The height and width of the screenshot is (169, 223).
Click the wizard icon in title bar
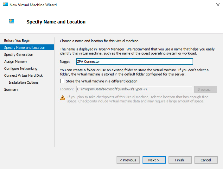(5, 5)
